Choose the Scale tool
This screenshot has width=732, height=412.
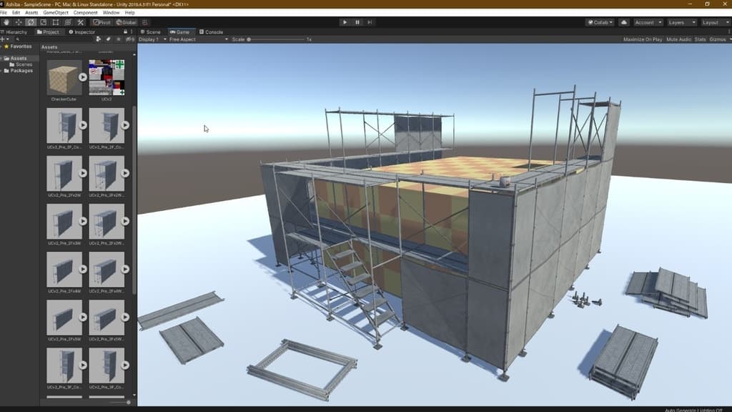coord(43,22)
